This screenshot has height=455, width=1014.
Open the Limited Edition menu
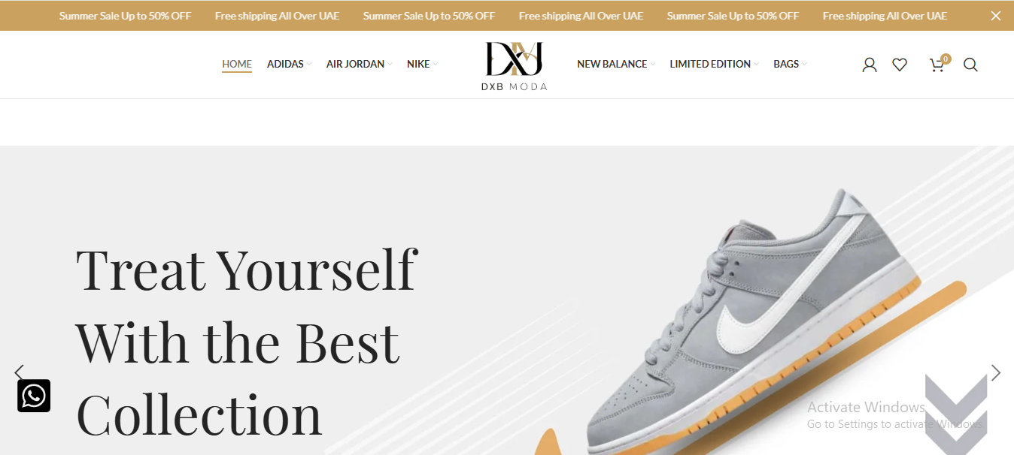pyautogui.click(x=715, y=64)
